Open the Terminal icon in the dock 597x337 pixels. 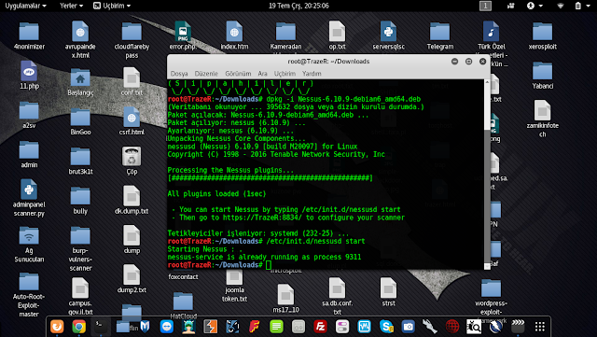pyautogui.click(x=101, y=327)
